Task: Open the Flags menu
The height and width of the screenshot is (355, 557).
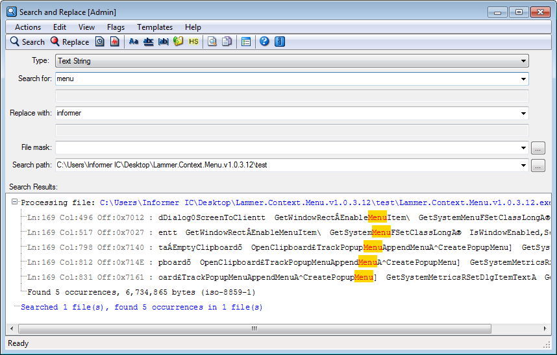Action: click(x=116, y=27)
